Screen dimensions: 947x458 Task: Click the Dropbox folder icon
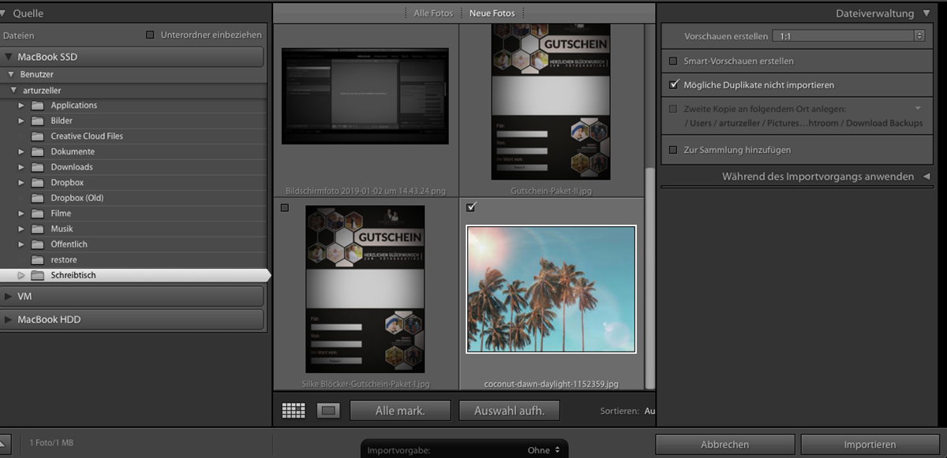tap(37, 183)
